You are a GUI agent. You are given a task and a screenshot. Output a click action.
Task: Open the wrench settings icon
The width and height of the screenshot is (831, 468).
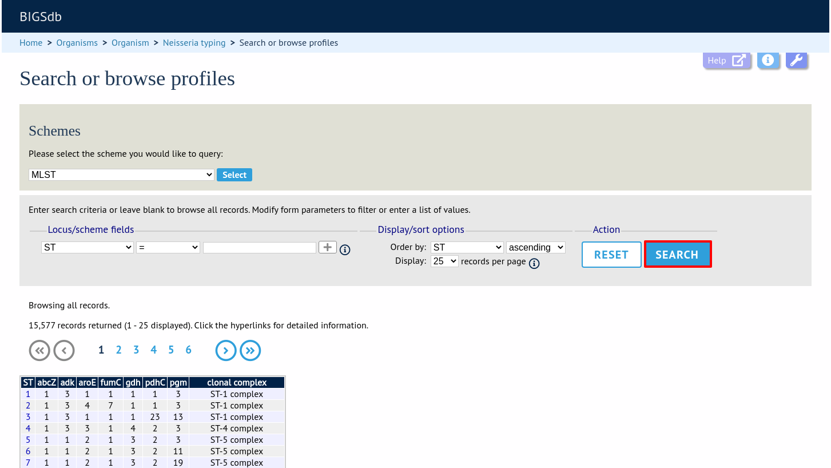[796, 60]
